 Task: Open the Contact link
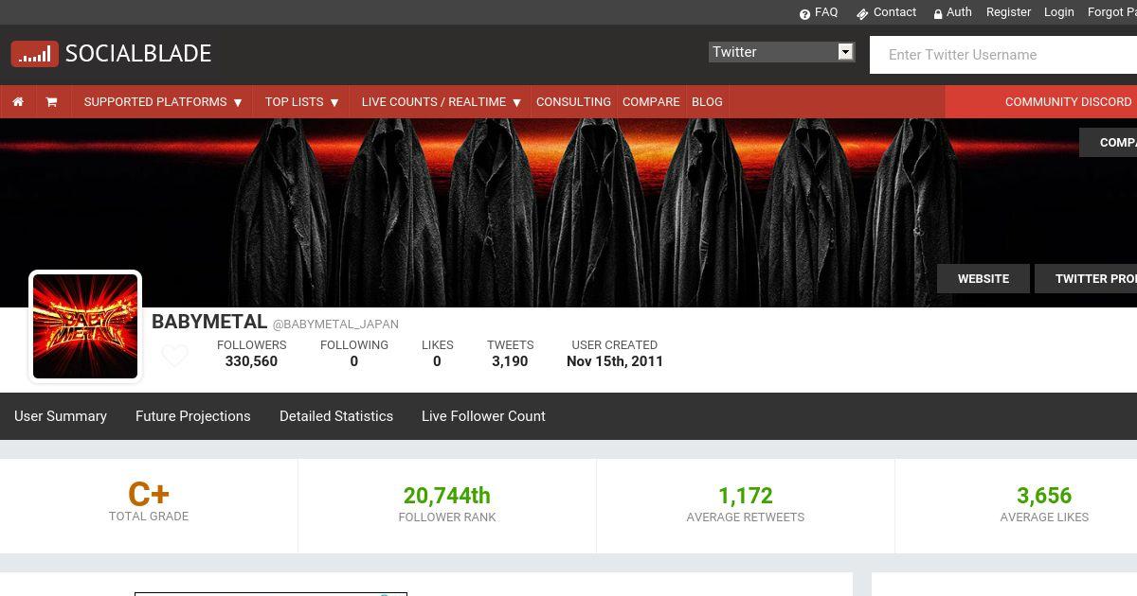click(886, 12)
